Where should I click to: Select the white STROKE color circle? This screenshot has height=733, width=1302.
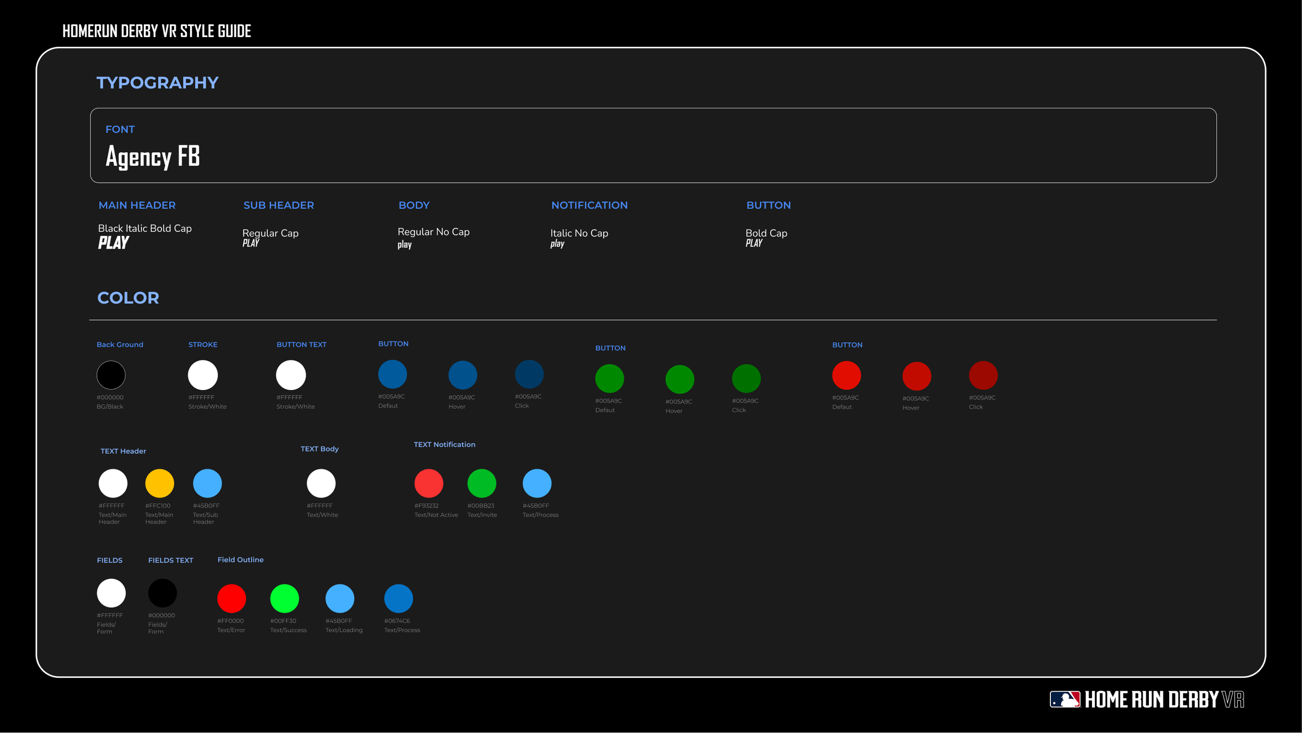(x=203, y=375)
